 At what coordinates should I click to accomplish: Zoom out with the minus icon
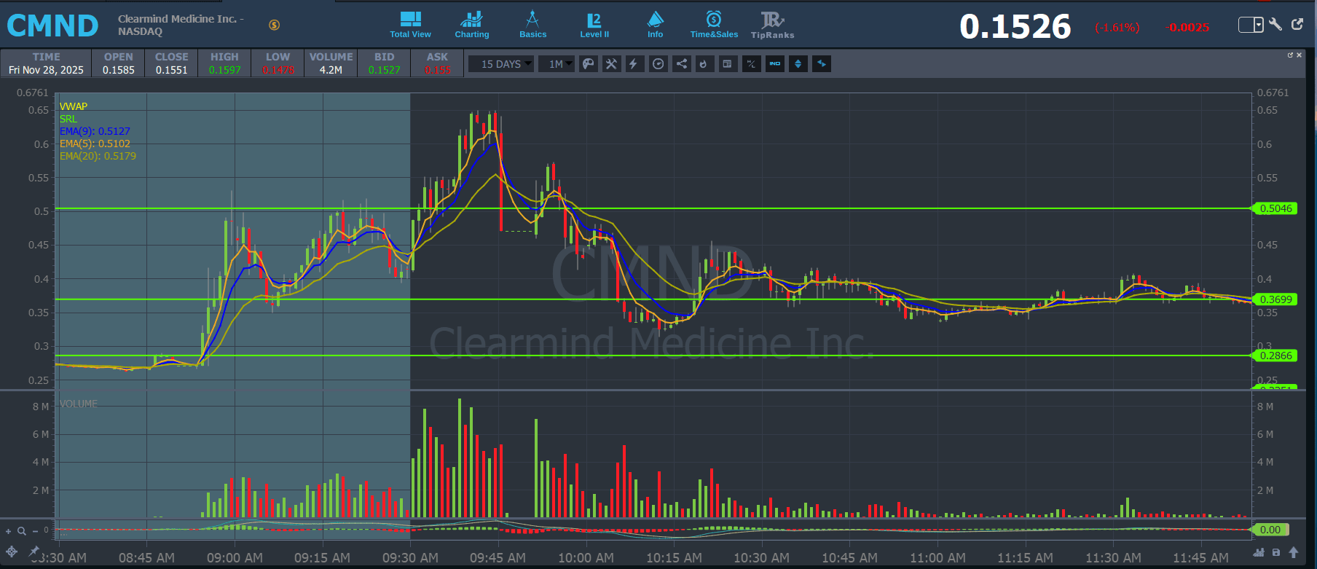pyautogui.click(x=35, y=531)
